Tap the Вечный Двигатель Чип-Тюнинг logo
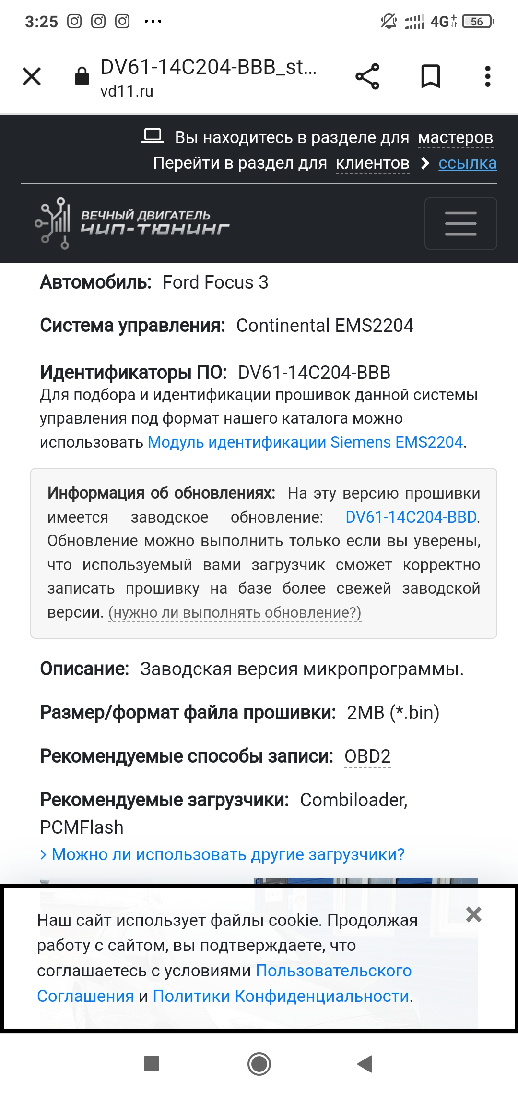The image size is (518, 1095). [x=132, y=223]
